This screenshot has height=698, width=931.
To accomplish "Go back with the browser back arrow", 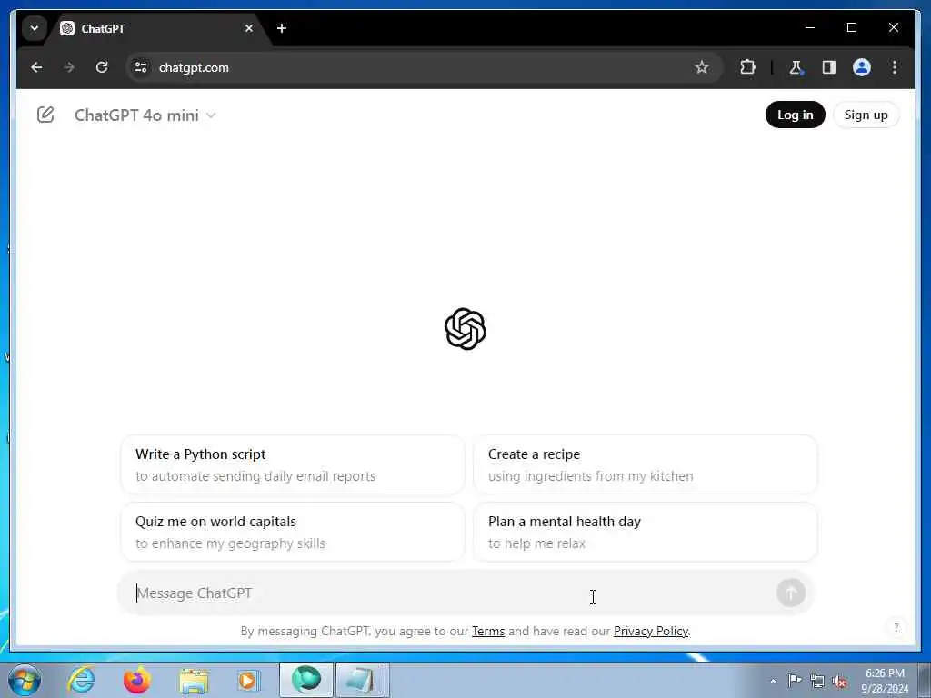I will tap(36, 67).
